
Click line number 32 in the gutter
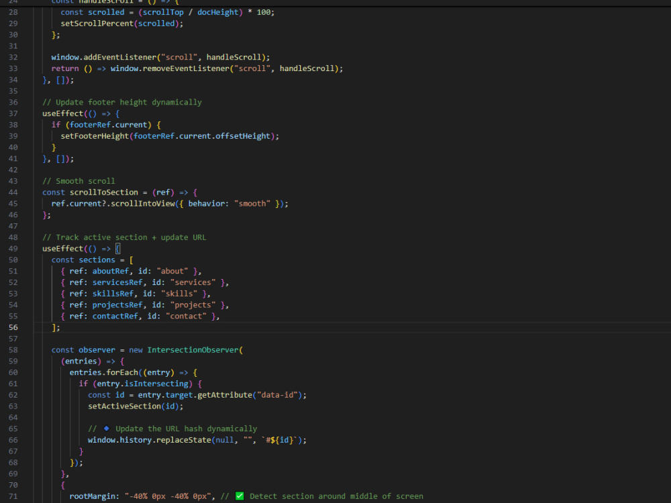[x=13, y=57]
